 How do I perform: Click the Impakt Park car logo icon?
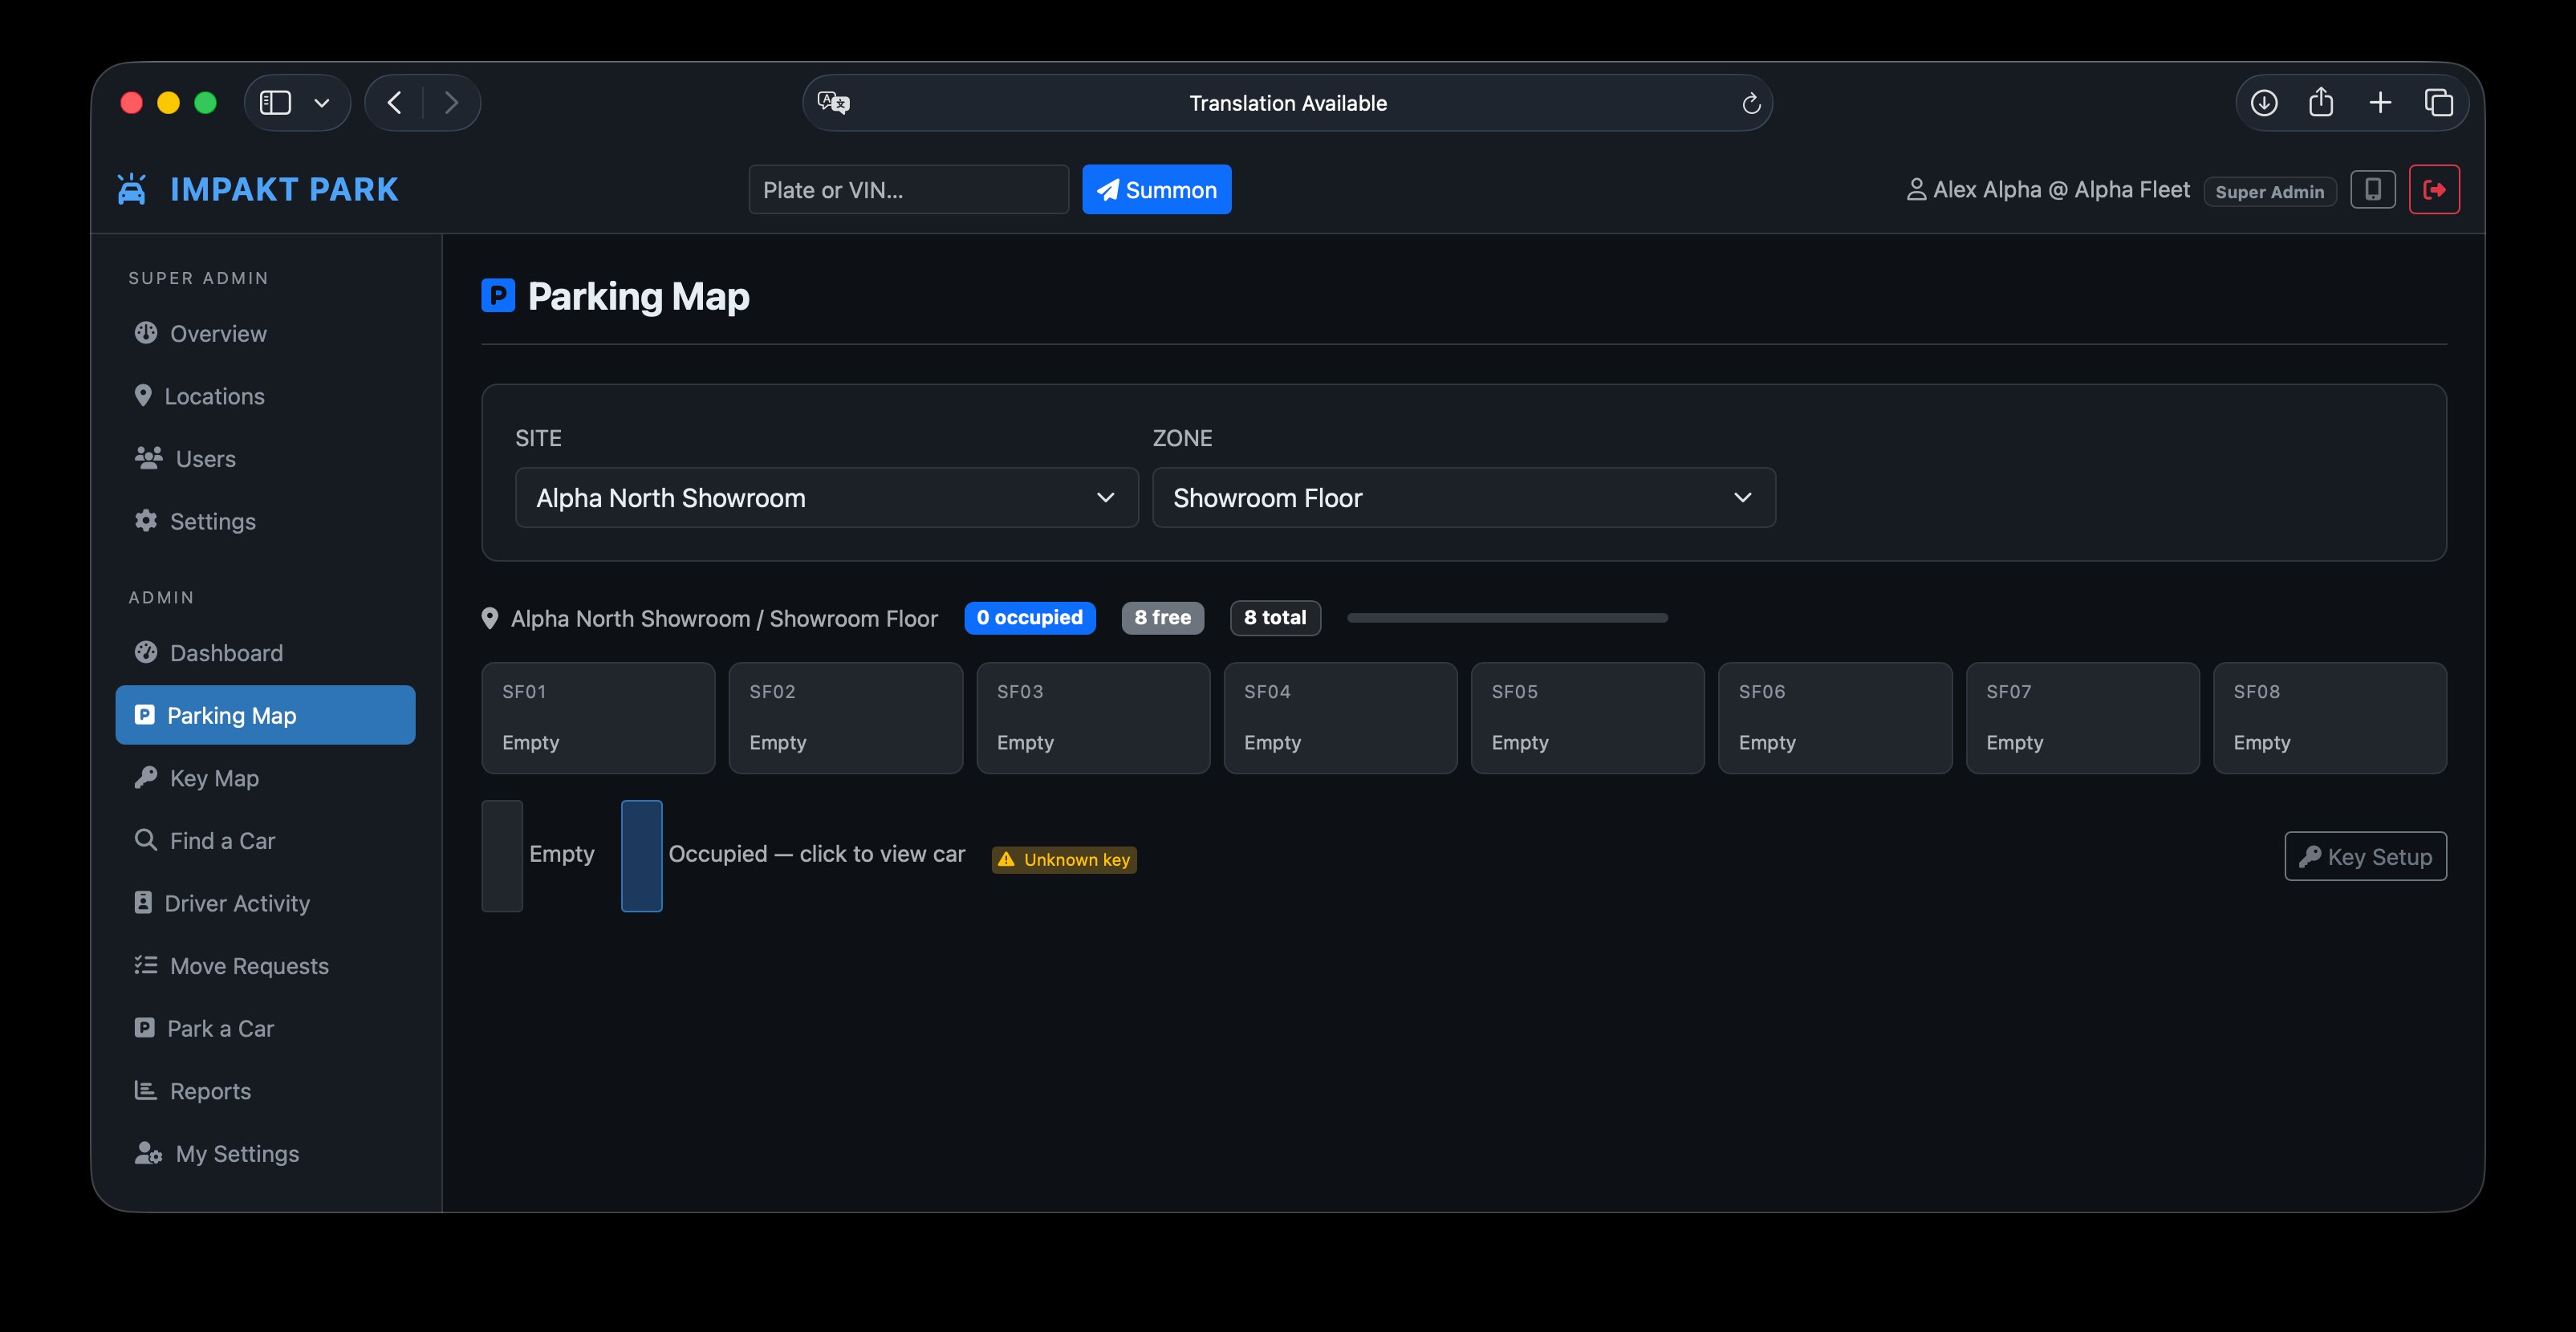click(132, 189)
